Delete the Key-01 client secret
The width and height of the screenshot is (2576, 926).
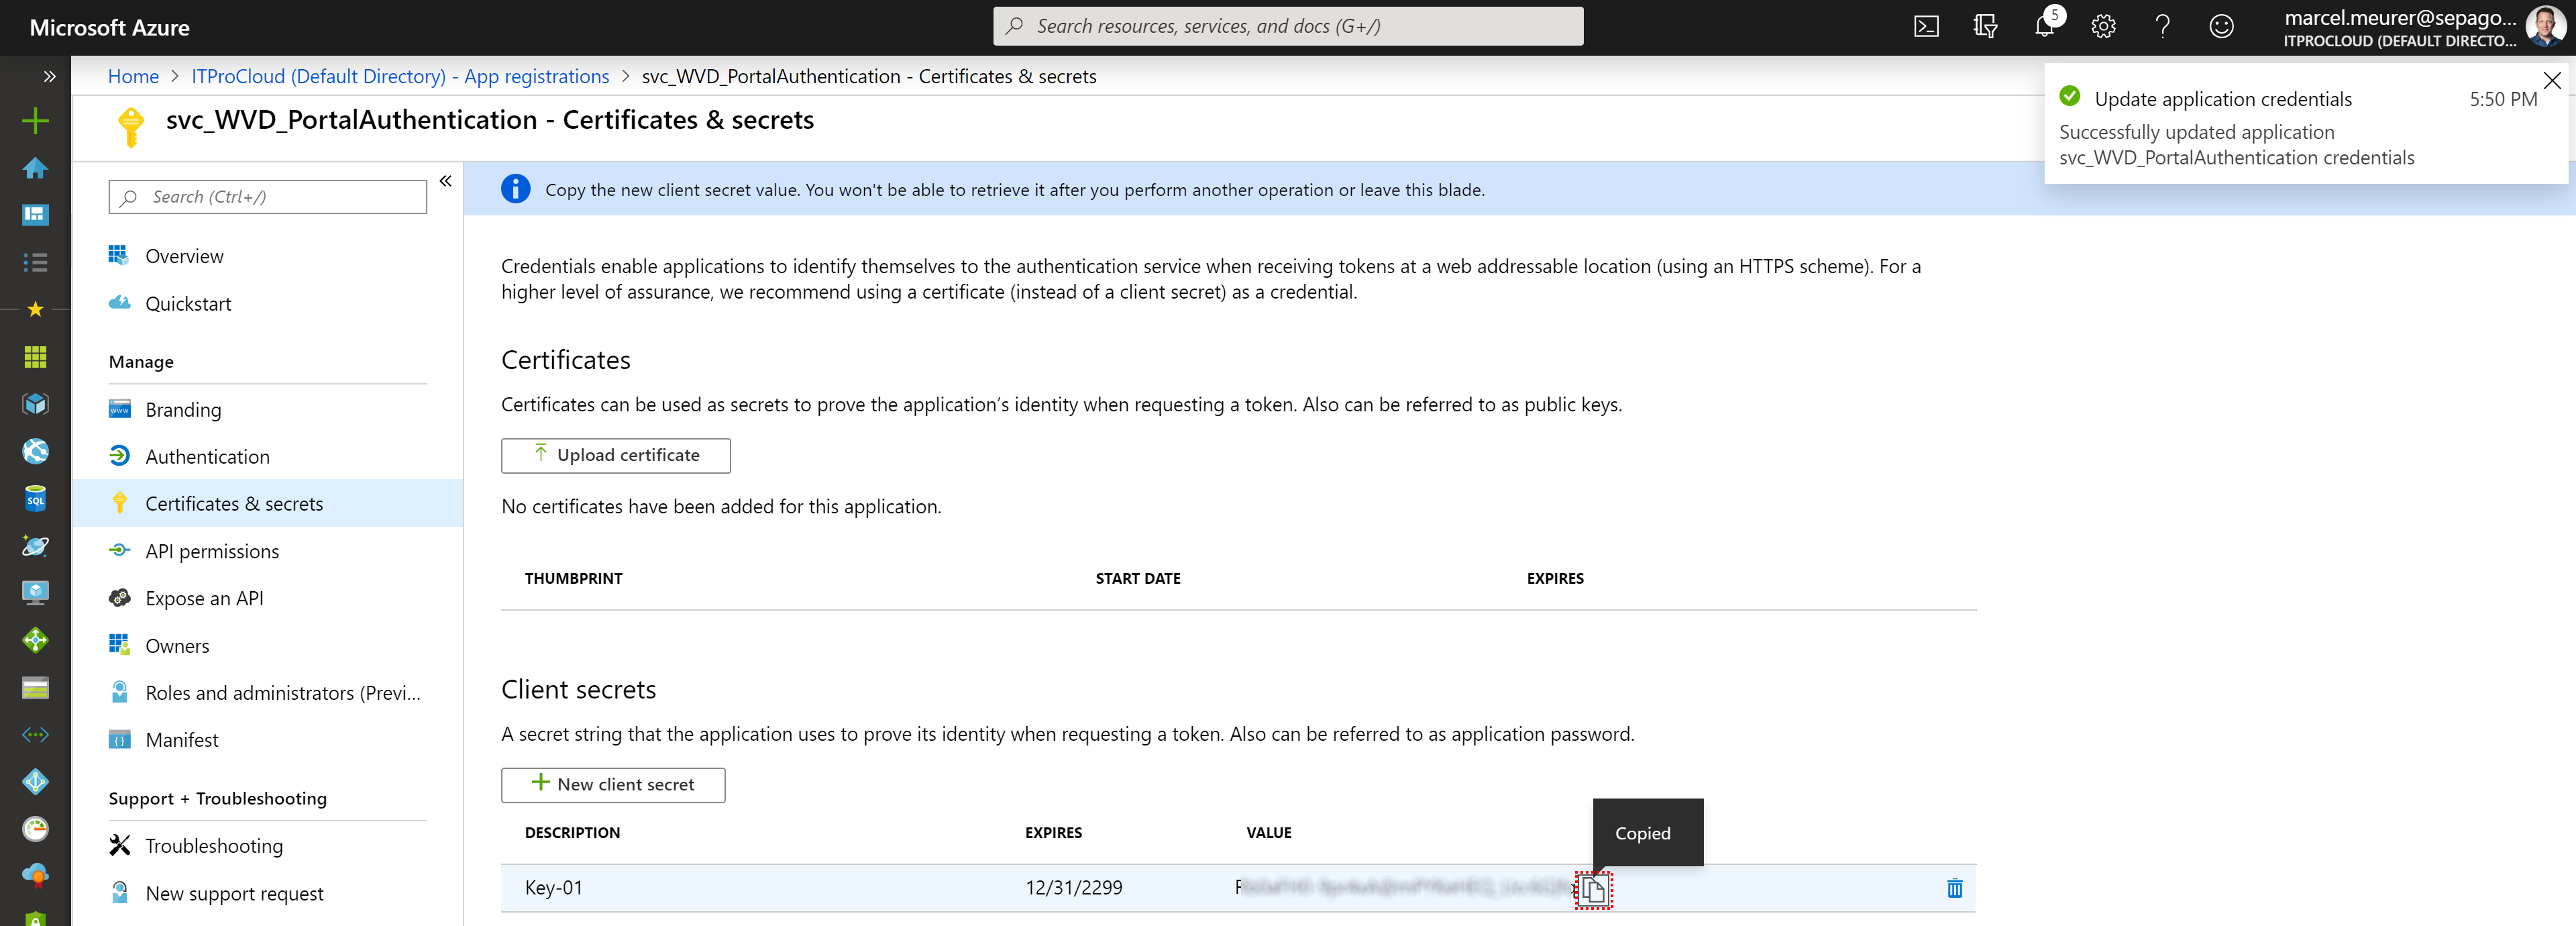click(1954, 888)
